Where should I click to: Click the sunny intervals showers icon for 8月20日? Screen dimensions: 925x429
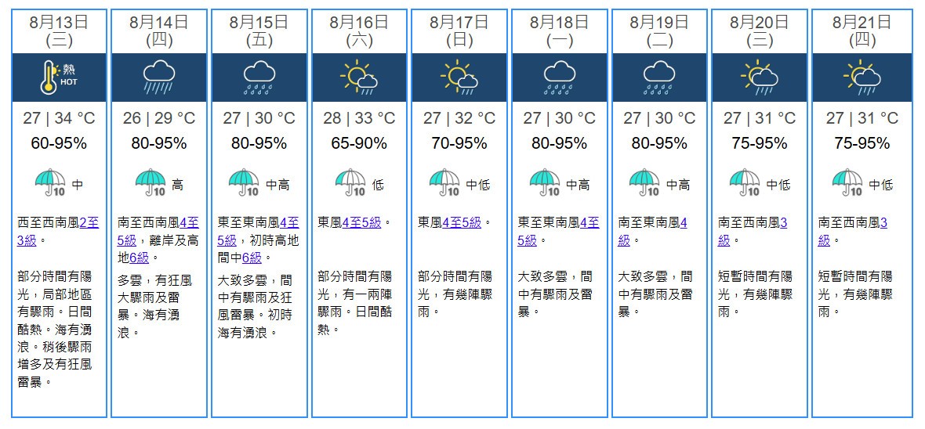pyautogui.click(x=760, y=77)
